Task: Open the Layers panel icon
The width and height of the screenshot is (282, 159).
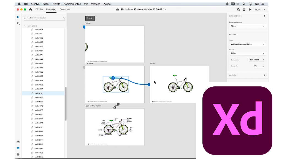Action: click(18, 148)
